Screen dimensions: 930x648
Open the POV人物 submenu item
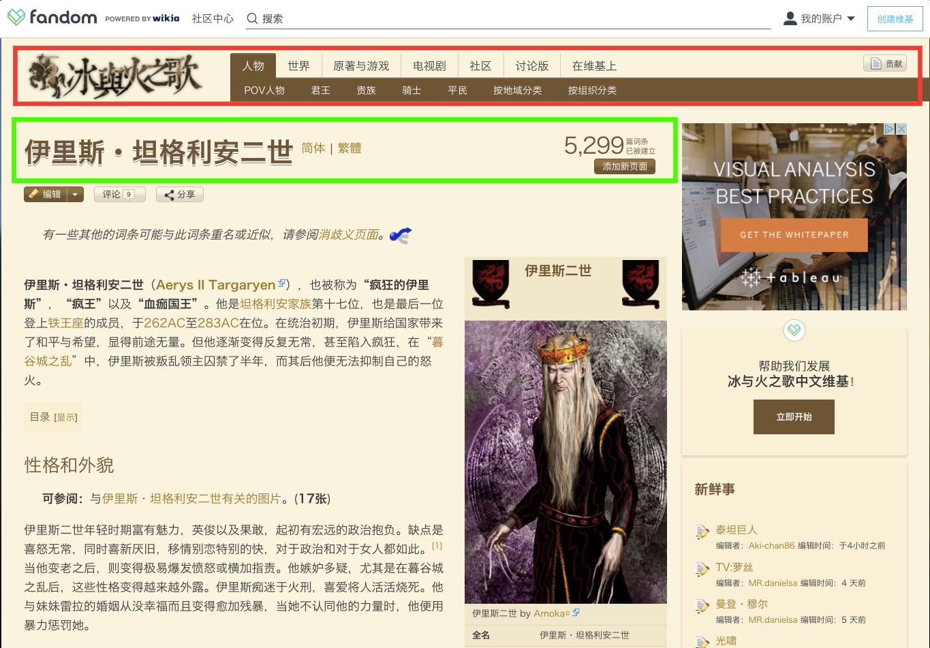click(264, 90)
